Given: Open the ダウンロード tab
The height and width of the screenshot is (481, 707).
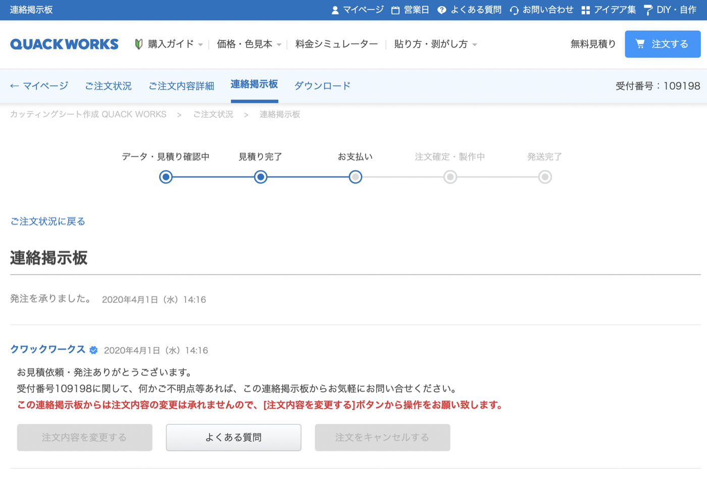Looking at the screenshot, I should 322,85.
